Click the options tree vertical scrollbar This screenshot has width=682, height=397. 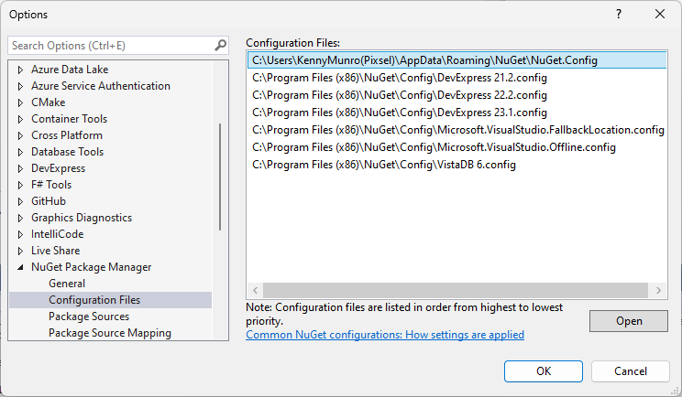tap(220, 176)
